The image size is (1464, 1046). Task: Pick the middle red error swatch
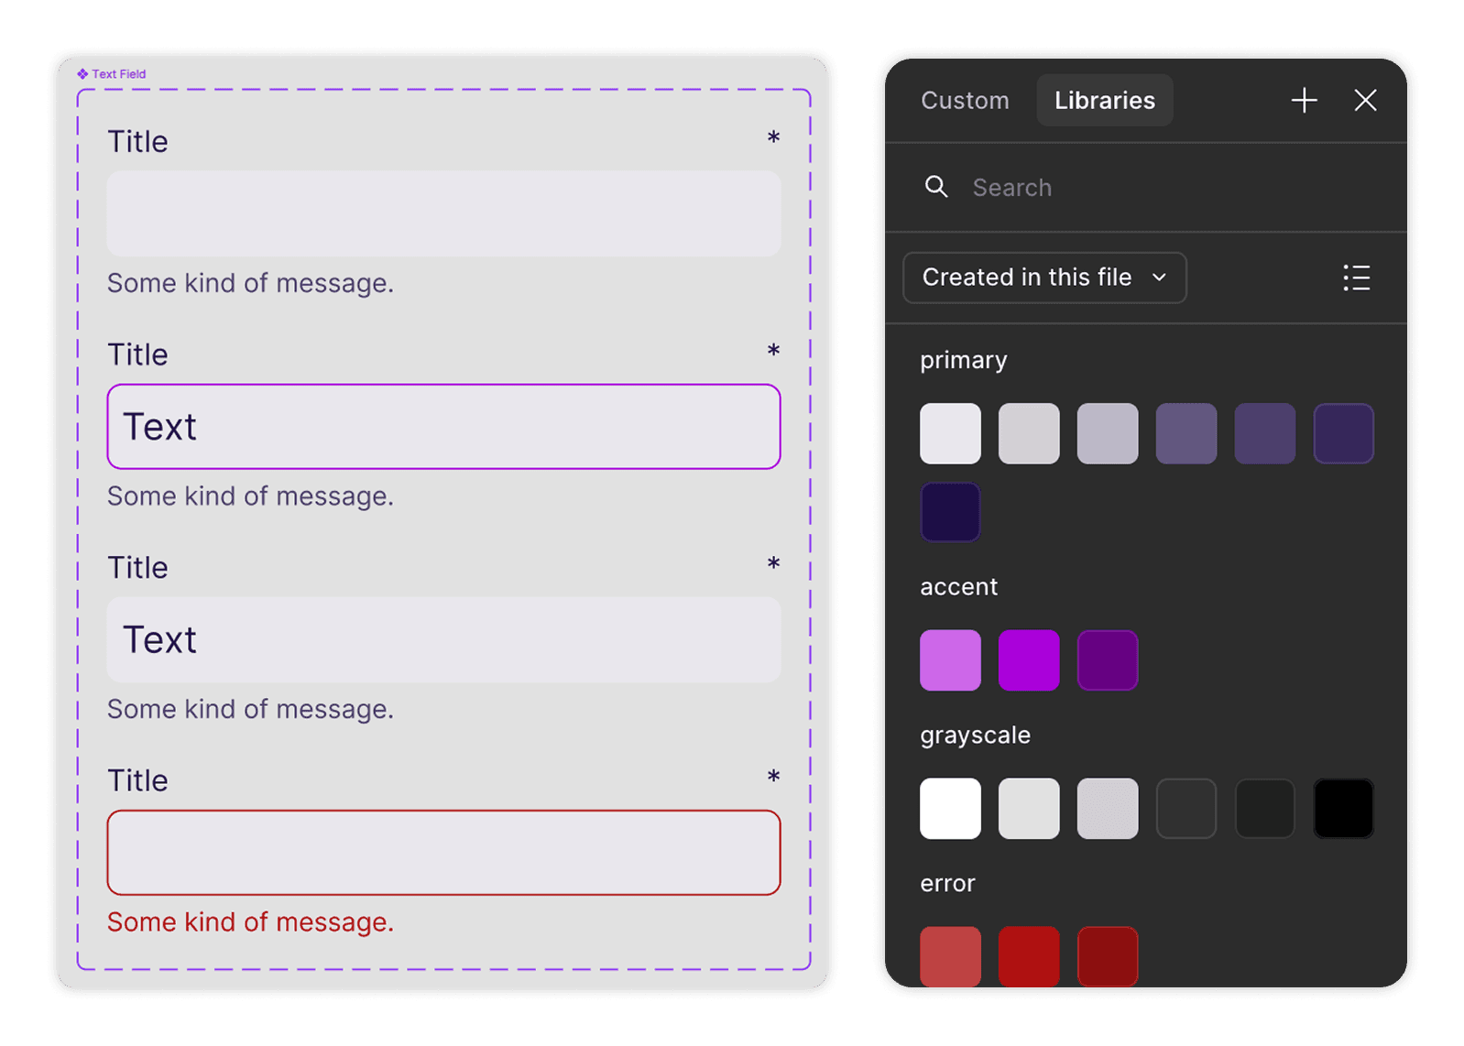tap(1029, 956)
